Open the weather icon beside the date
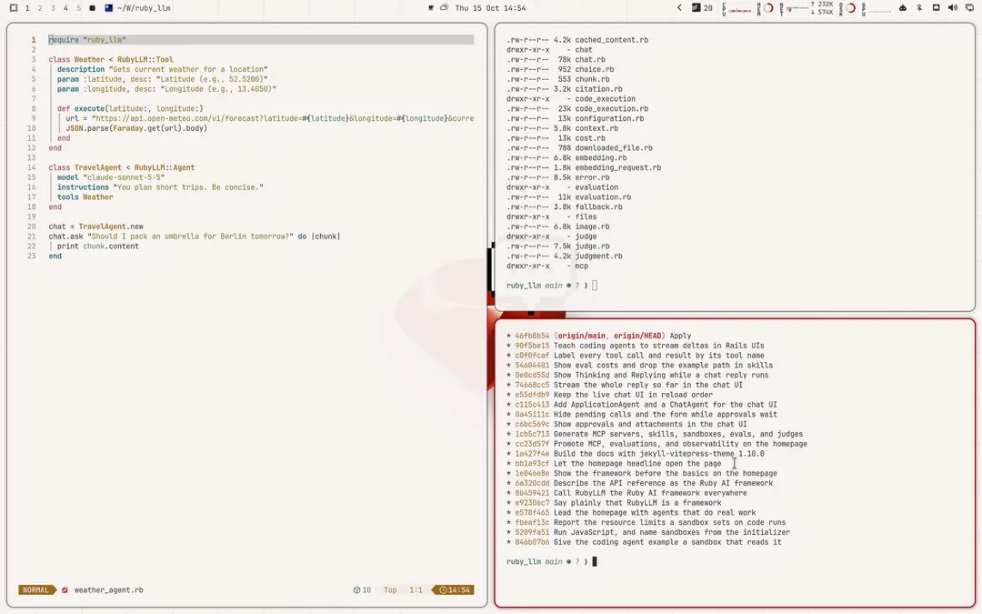The width and height of the screenshot is (982, 614). [444, 8]
